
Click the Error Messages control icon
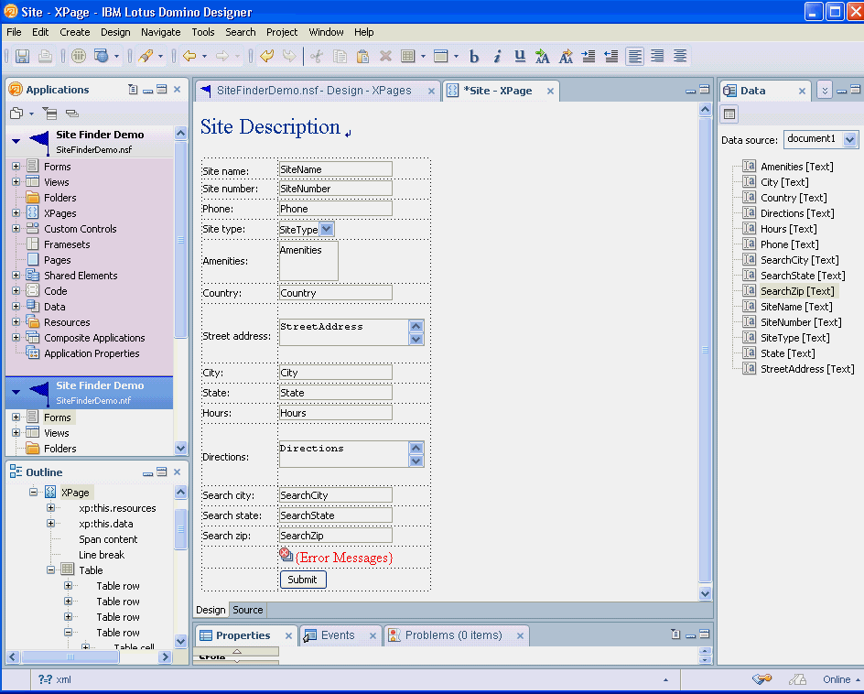click(286, 555)
